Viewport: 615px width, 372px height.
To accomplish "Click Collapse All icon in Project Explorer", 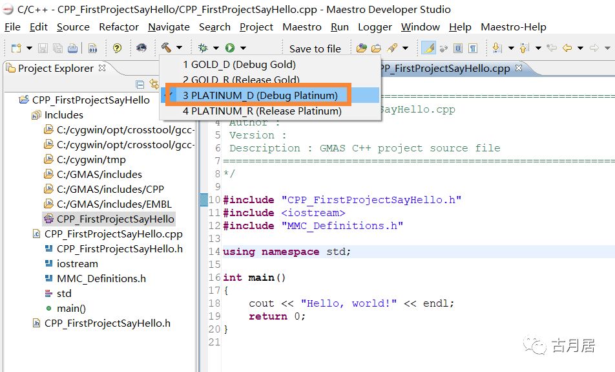I will [x=140, y=84].
